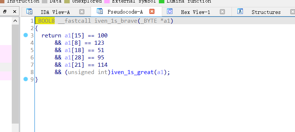Click the value 123 on line 4
This screenshot has width=295, height=132.
pos(99,43)
